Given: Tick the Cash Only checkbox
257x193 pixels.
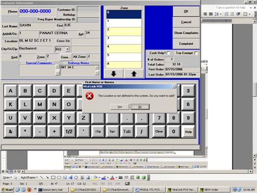Looking at the screenshot, I should tap(168, 53).
